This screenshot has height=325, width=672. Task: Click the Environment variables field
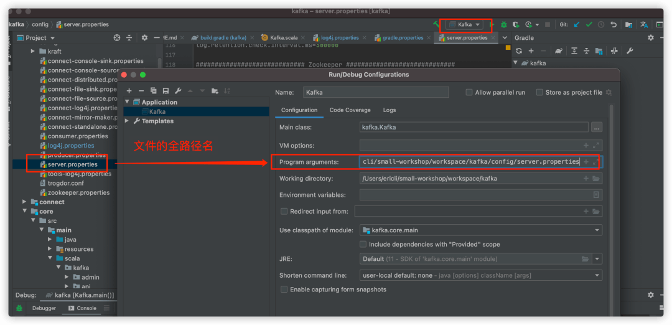click(481, 195)
